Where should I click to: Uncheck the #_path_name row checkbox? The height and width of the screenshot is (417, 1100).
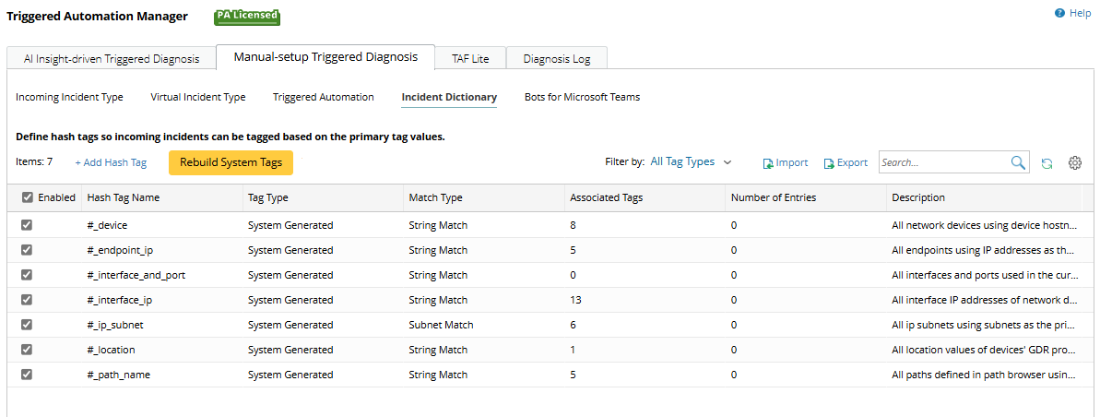27,375
